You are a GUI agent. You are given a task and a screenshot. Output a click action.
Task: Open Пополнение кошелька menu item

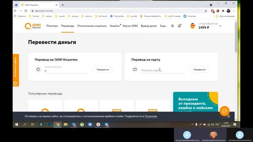click(x=92, y=26)
